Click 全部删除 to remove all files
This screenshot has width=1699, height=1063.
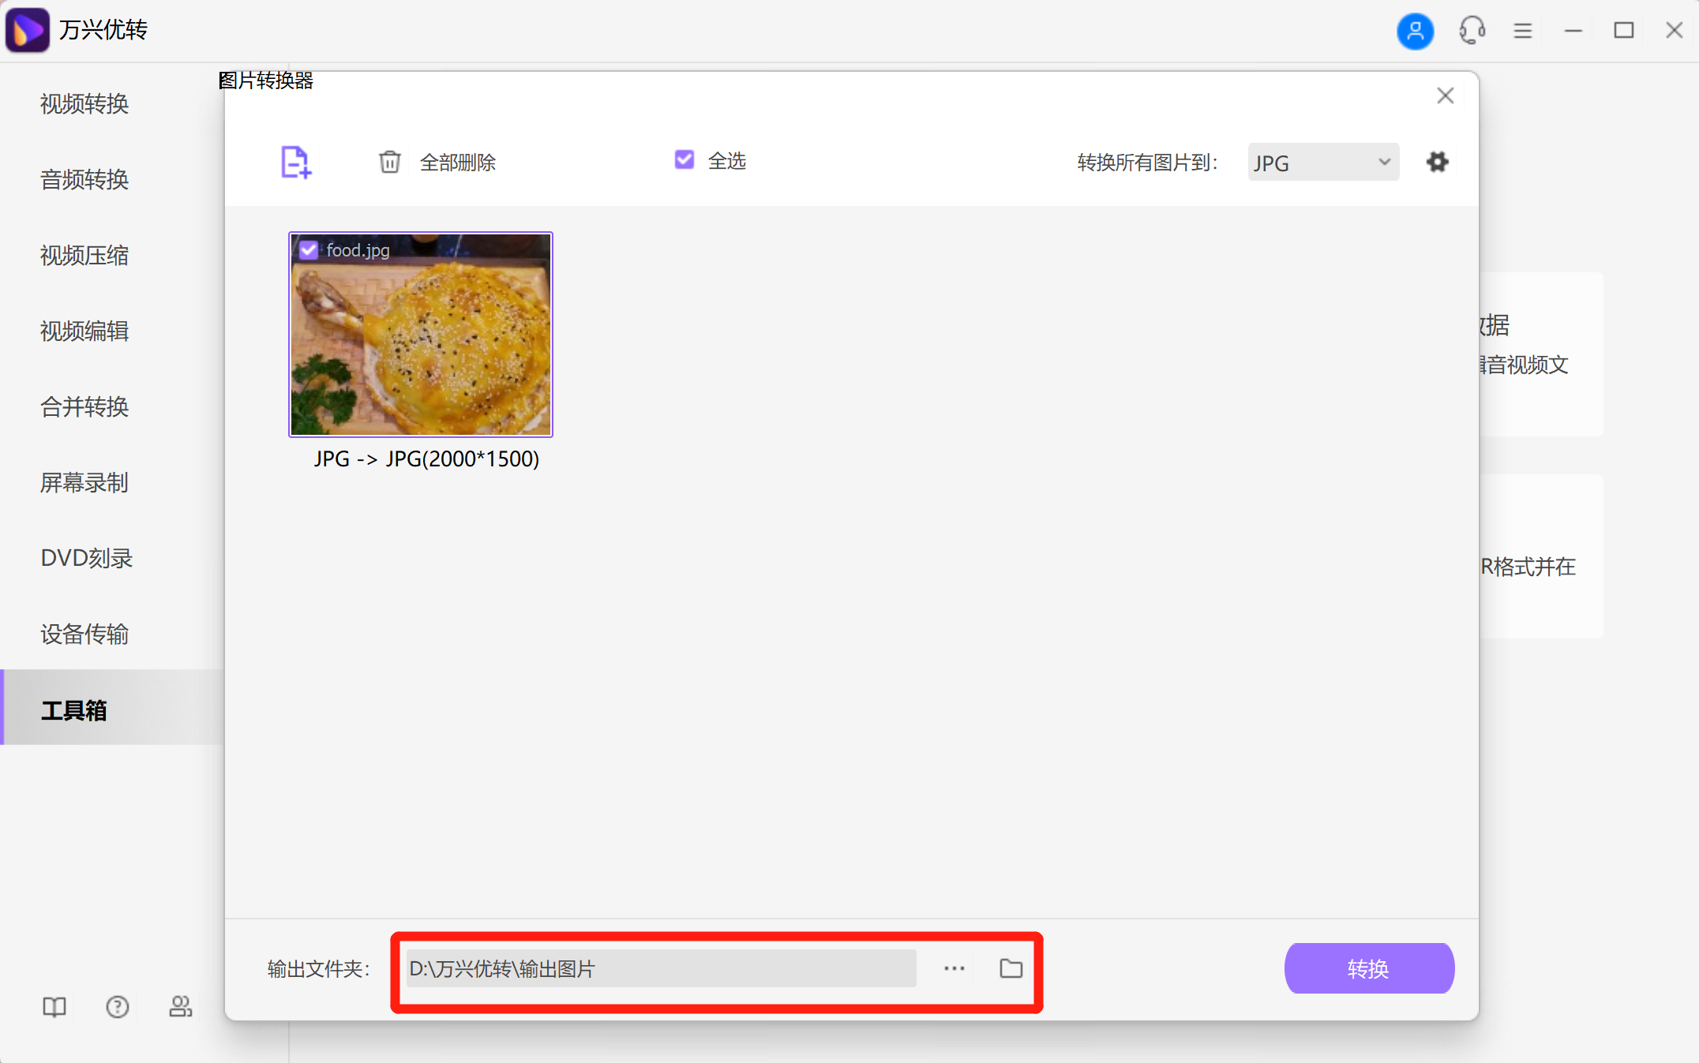click(458, 162)
